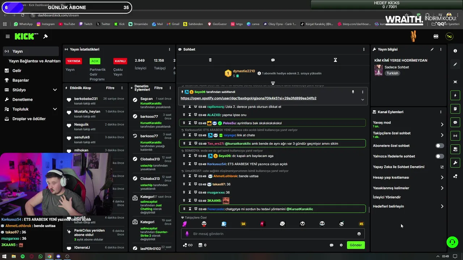
Task: Expand Hedefleri belirleyin
Action: click(442, 207)
